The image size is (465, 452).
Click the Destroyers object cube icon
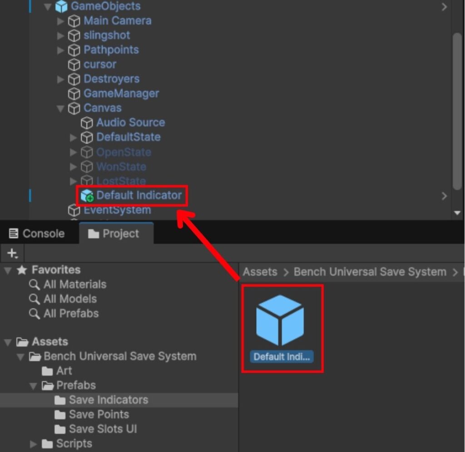point(74,79)
